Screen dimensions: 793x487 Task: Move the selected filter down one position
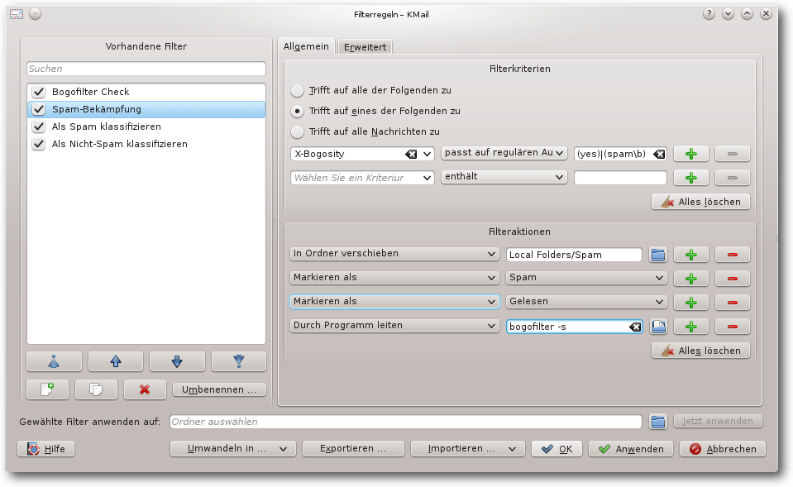[177, 361]
